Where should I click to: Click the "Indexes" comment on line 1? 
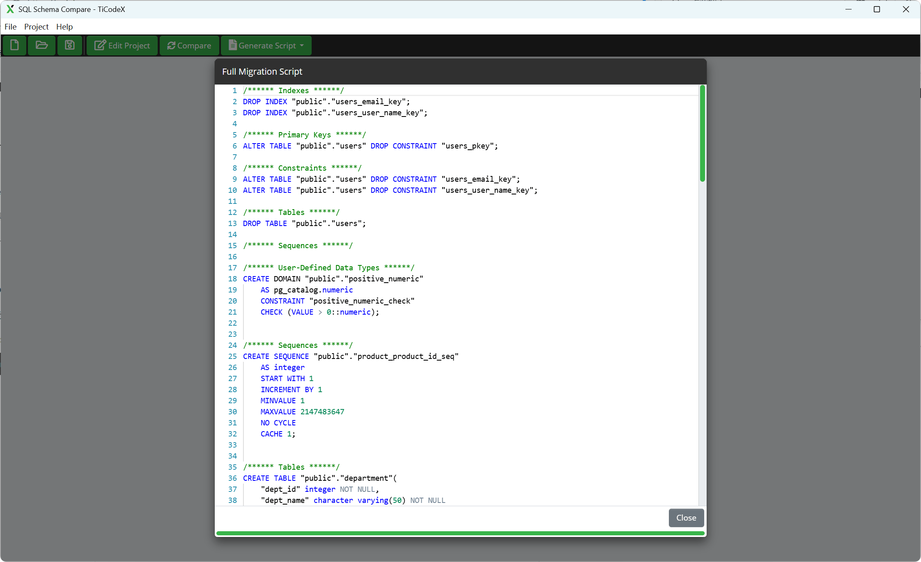click(293, 90)
